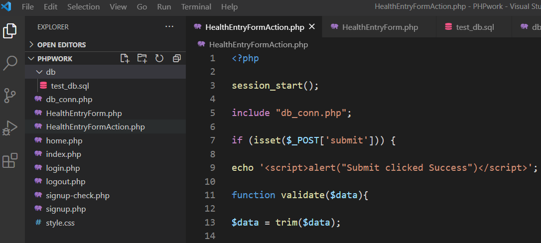Select the HealthEntryFormAction.php editor tab
Viewport: 541px width, 243px height.
coord(255,27)
